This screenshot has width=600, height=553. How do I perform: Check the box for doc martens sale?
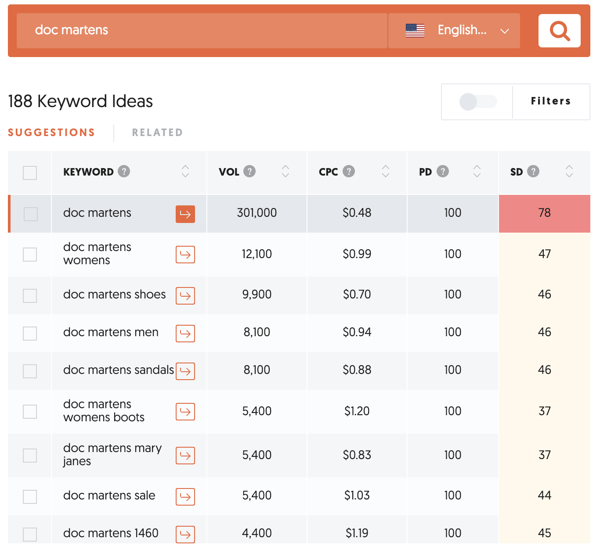30,497
